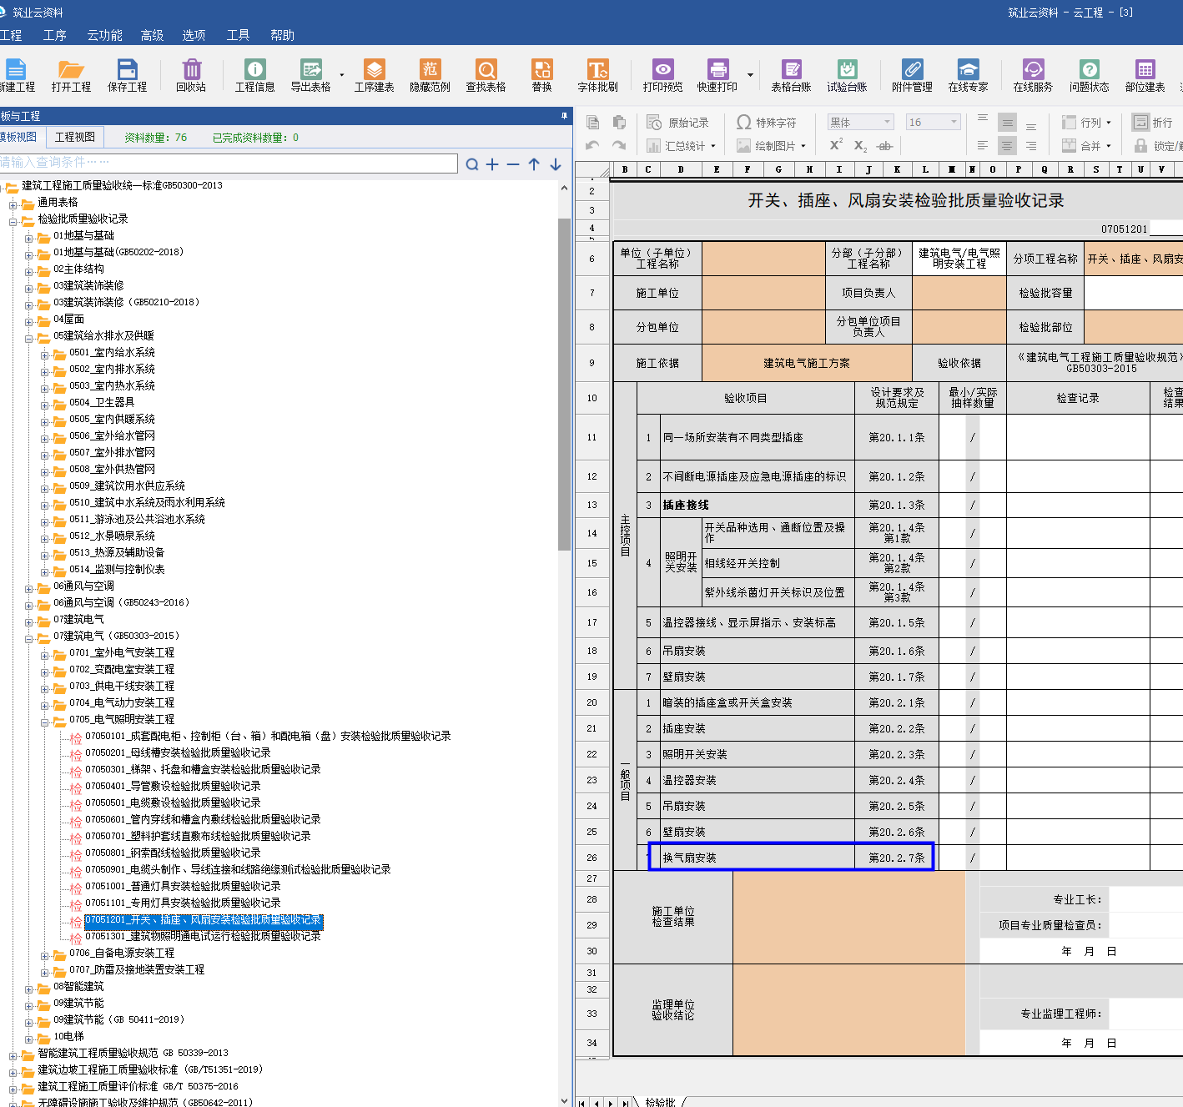This screenshot has height=1107, width=1183.
Task: Open the 黑体 font dropdown
Action: tap(860, 123)
